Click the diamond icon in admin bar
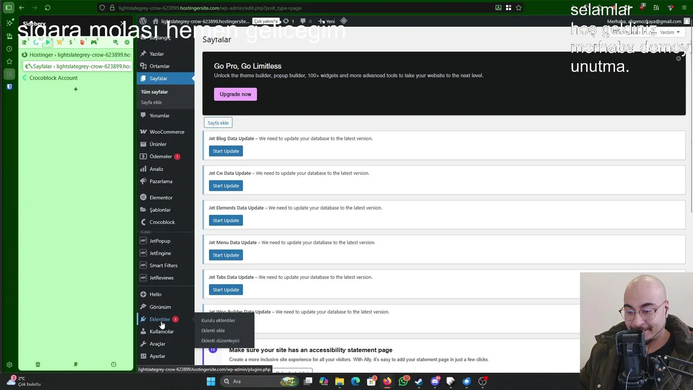This screenshot has height=390, width=693. click(x=344, y=21)
